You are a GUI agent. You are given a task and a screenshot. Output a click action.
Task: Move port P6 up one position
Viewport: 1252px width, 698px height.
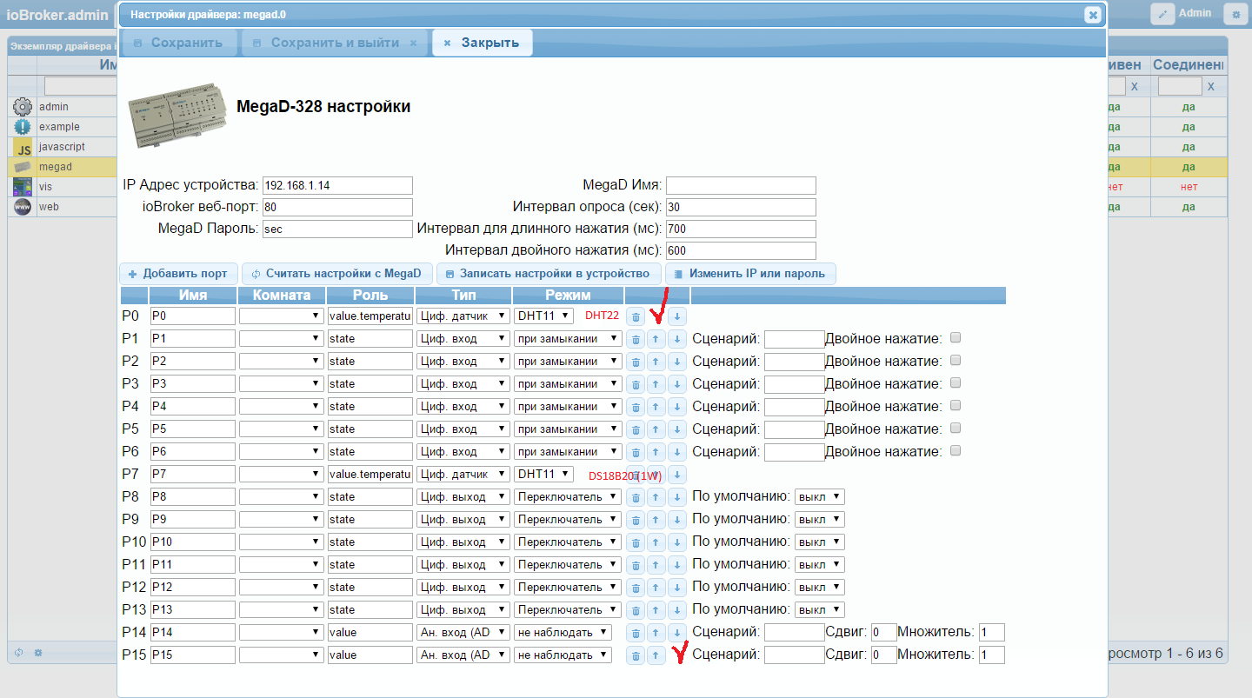[656, 451]
